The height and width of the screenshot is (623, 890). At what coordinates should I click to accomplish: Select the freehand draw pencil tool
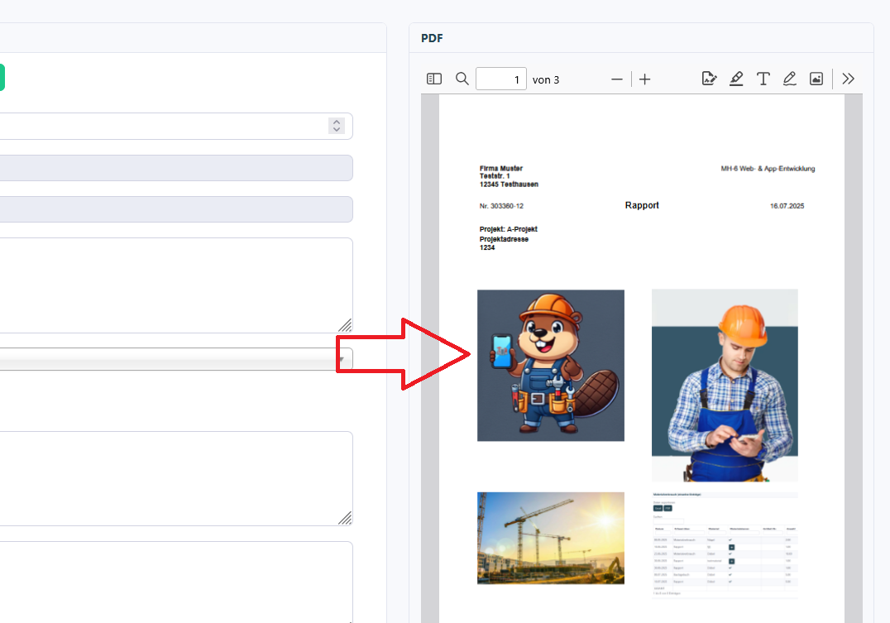[x=790, y=79]
